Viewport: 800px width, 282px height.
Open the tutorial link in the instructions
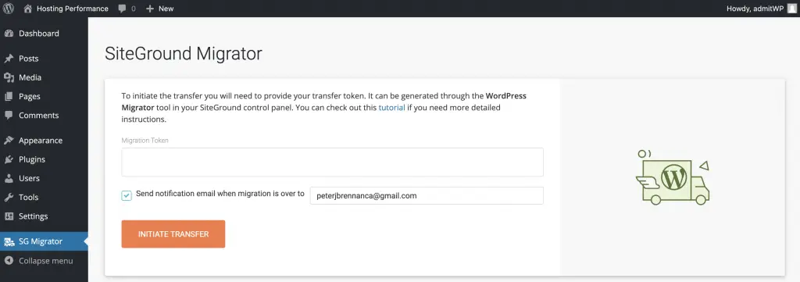click(x=391, y=108)
